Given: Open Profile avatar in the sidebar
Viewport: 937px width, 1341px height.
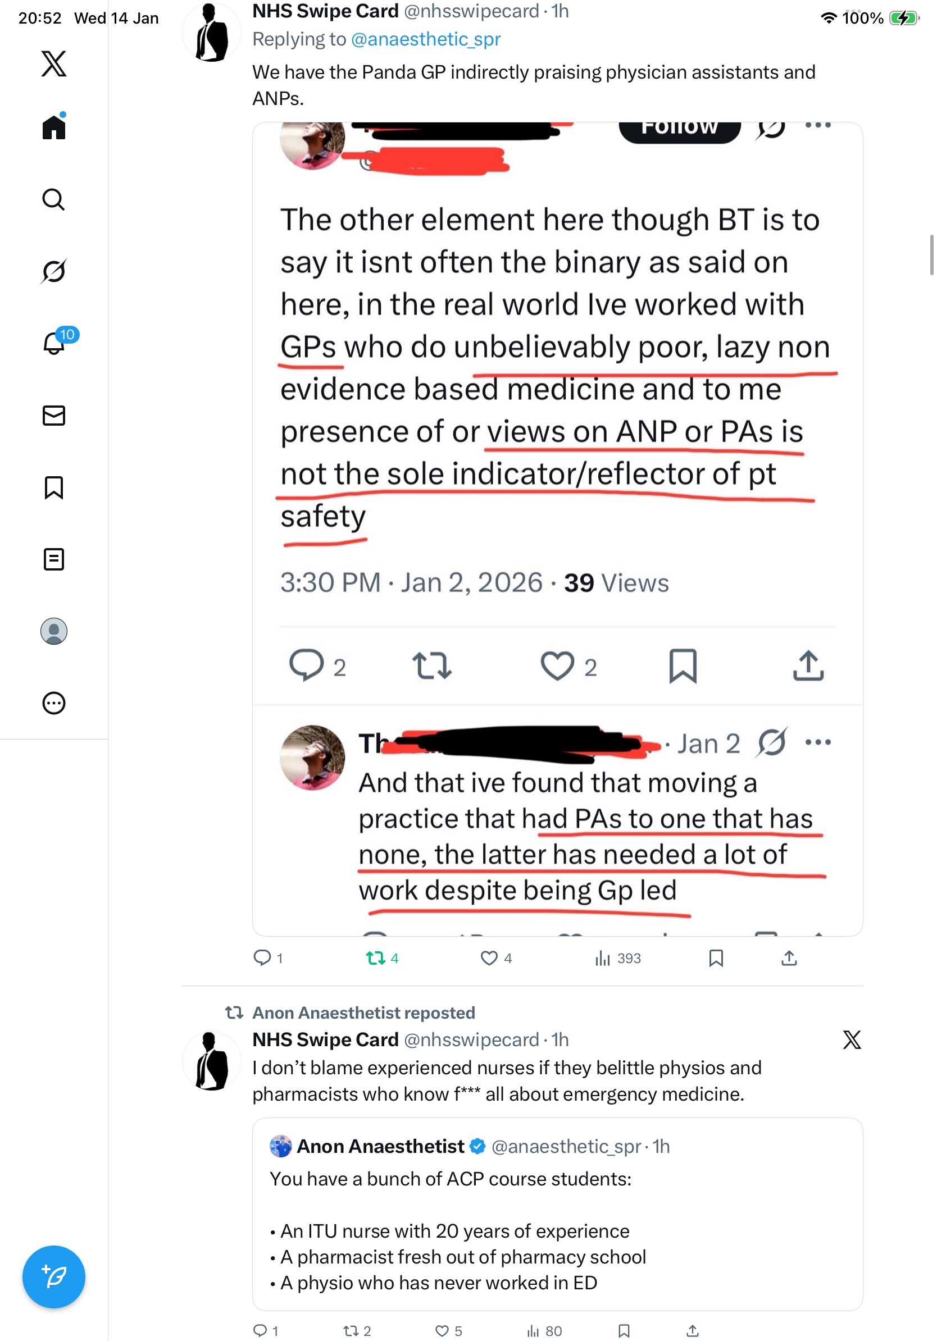Looking at the screenshot, I should point(54,631).
